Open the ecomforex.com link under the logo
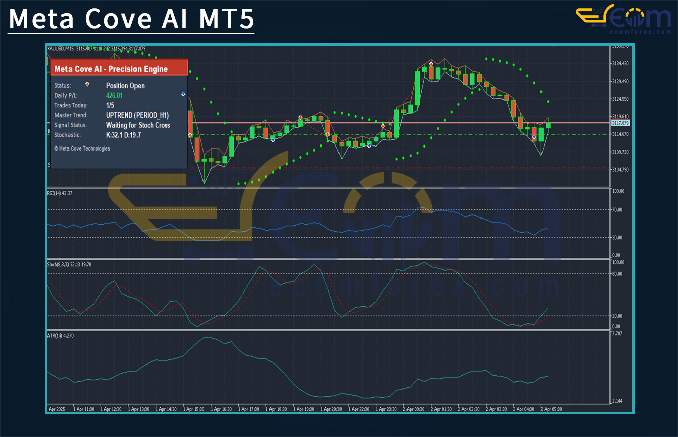Viewport: 678px width, 437px height. [639, 32]
